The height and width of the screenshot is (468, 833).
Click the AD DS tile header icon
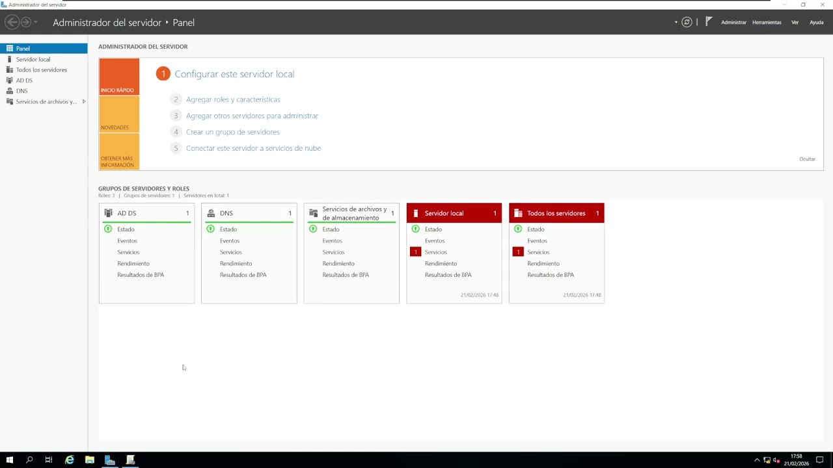(108, 213)
